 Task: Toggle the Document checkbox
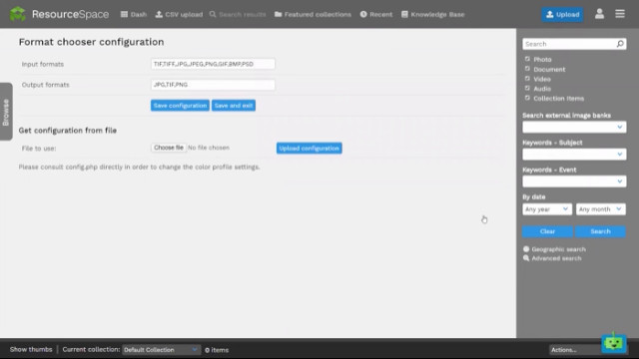click(527, 69)
